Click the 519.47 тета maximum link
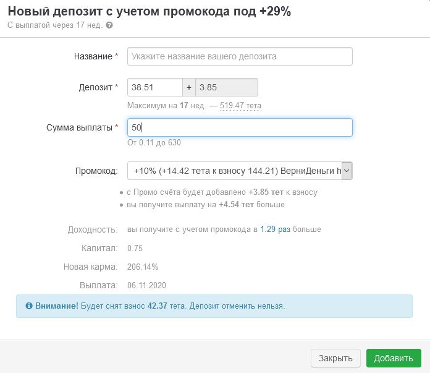The height and width of the screenshot is (373, 430). (x=240, y=106)
